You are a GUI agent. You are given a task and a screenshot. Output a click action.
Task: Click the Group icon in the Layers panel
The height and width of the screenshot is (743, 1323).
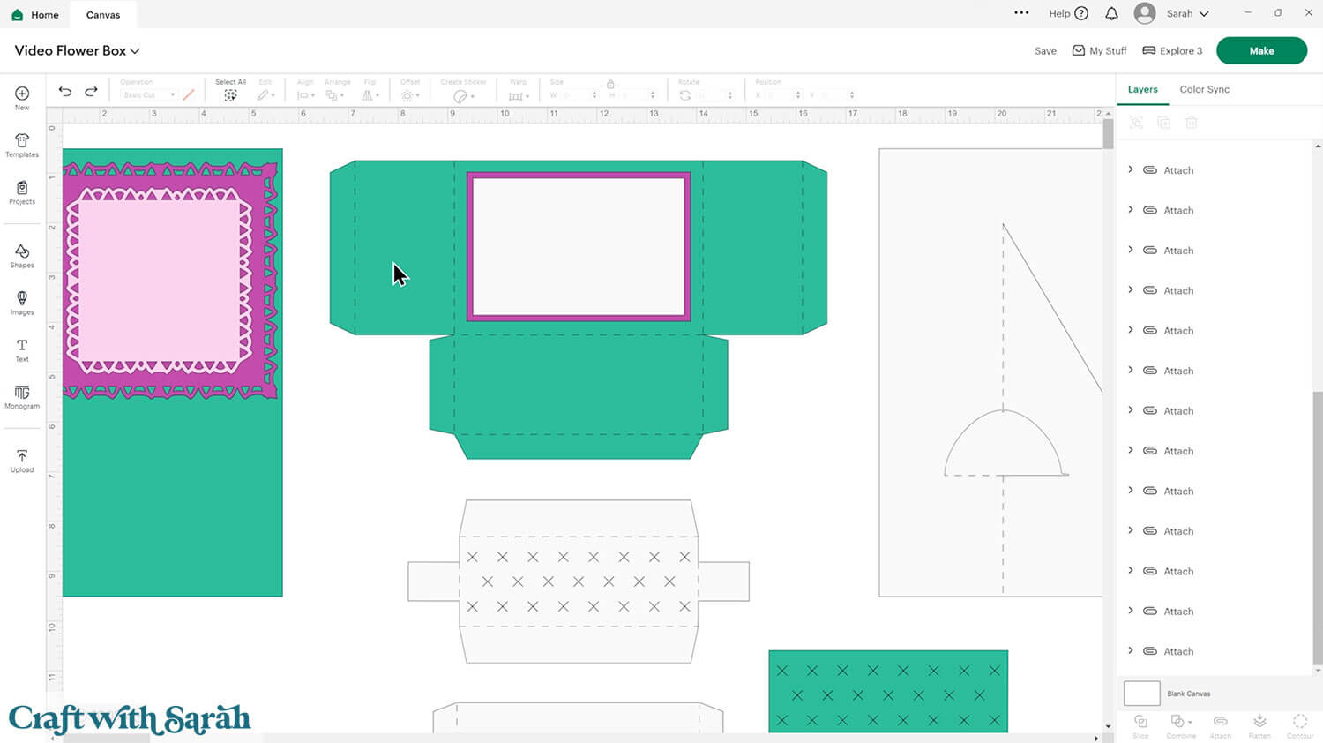click(1136, 123)
